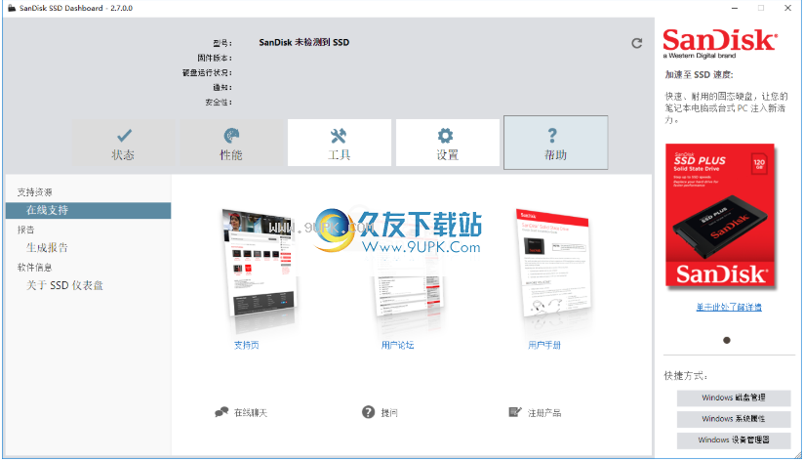The height and width of the screenshot is (461, 803).
Task: Open Windows 设备管理器 shortcut button
Action: [734, 440]
